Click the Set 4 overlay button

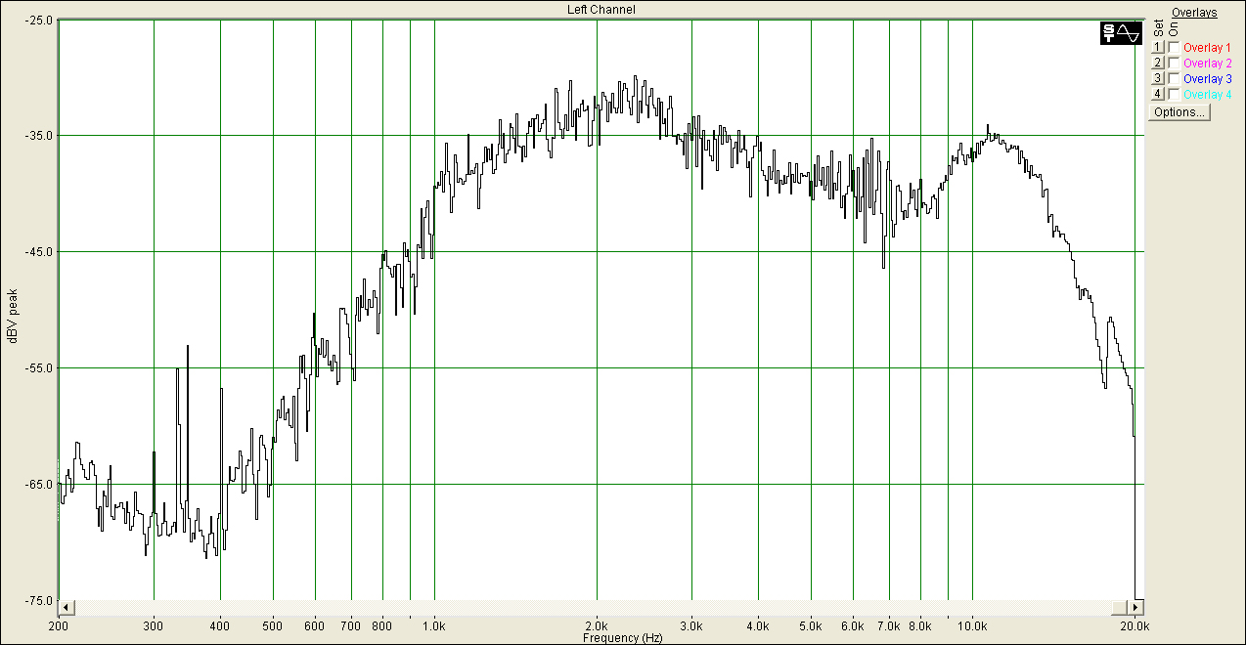point(1158,94)
